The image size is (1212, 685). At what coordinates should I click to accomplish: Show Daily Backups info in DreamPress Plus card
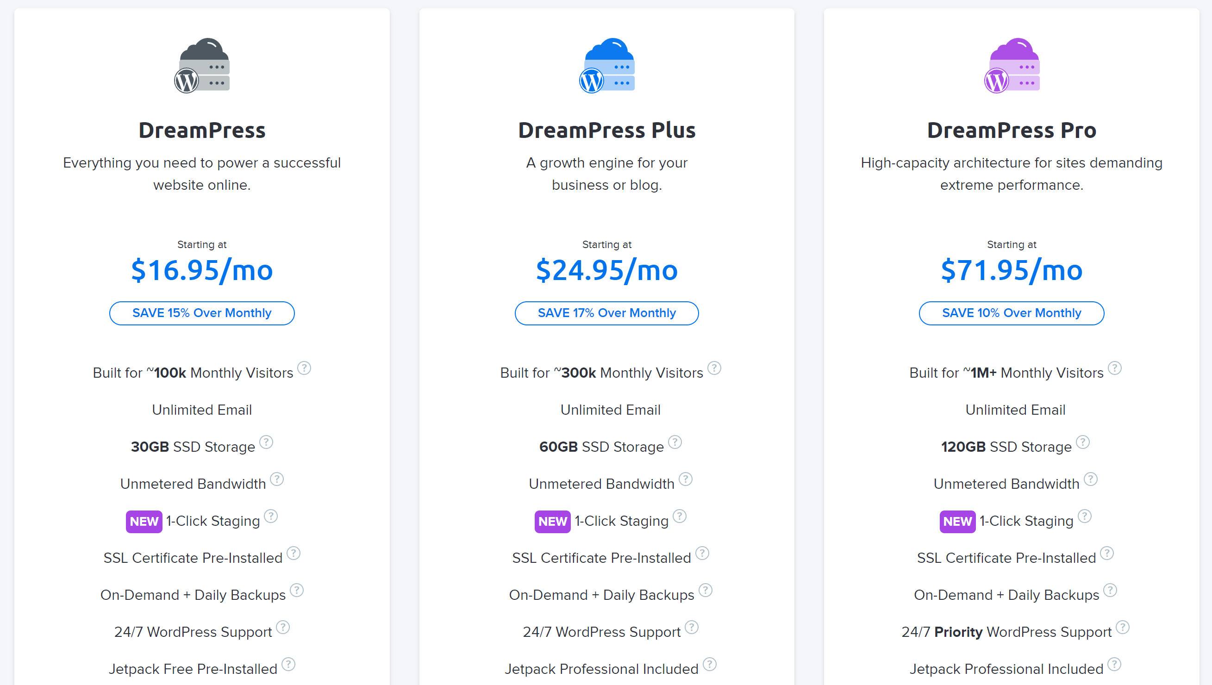(x=706, y=591)
